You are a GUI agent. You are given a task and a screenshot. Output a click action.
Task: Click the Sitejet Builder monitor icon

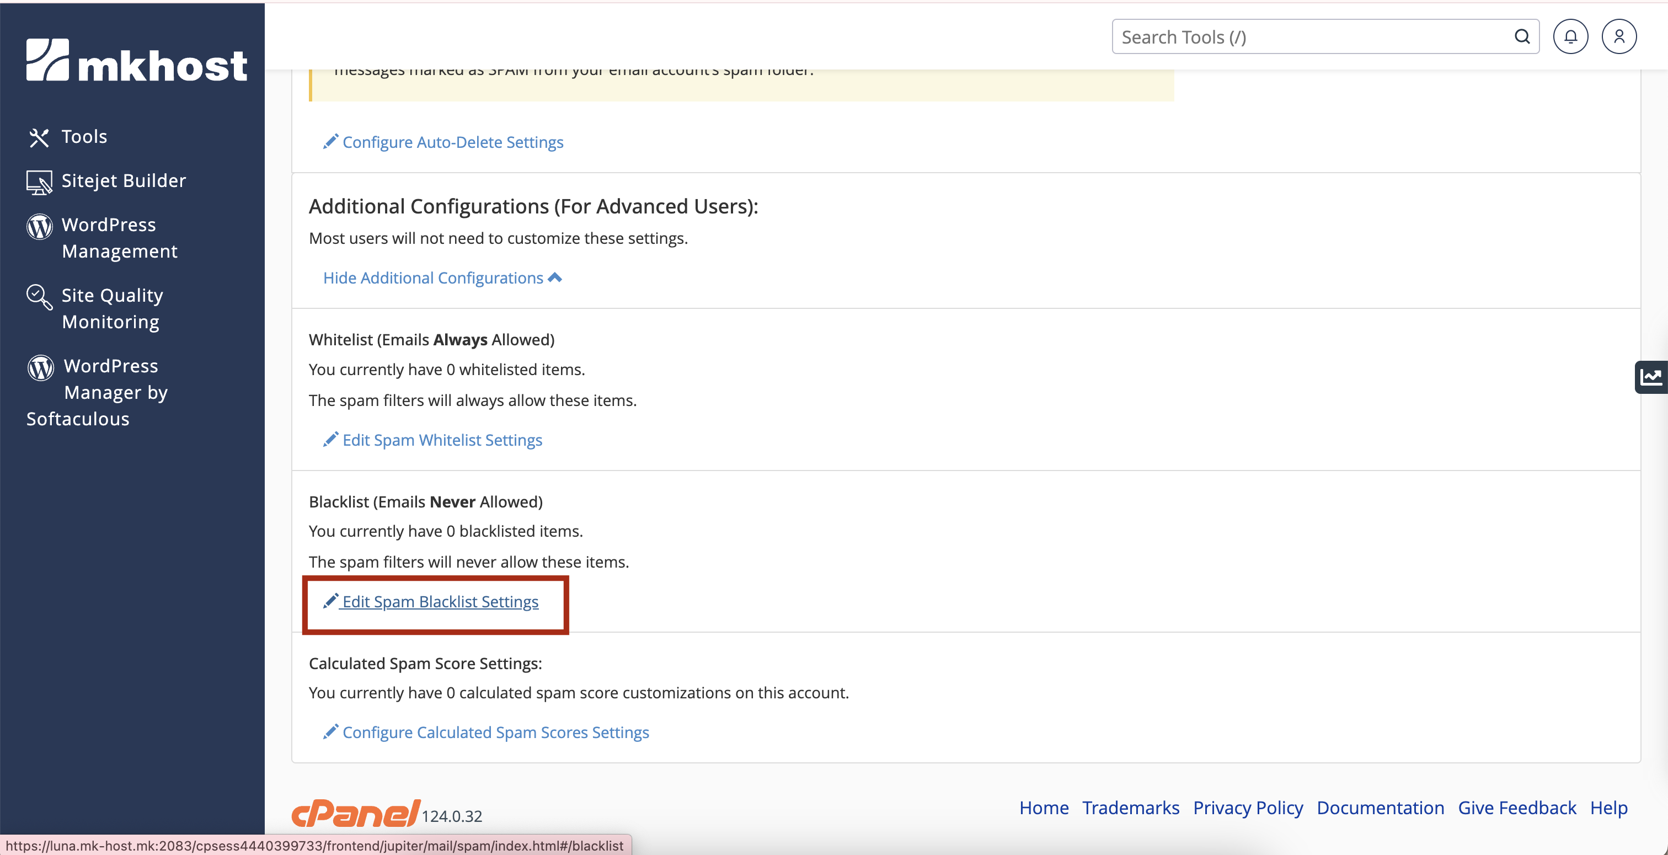coord(39,182)
